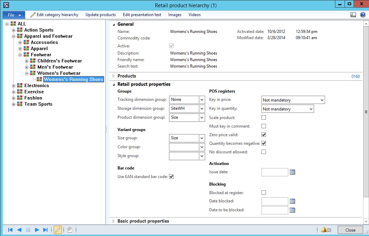Enable the Scale product checkbox
Viewport: 369px width, 236px height.
(264, 118)
